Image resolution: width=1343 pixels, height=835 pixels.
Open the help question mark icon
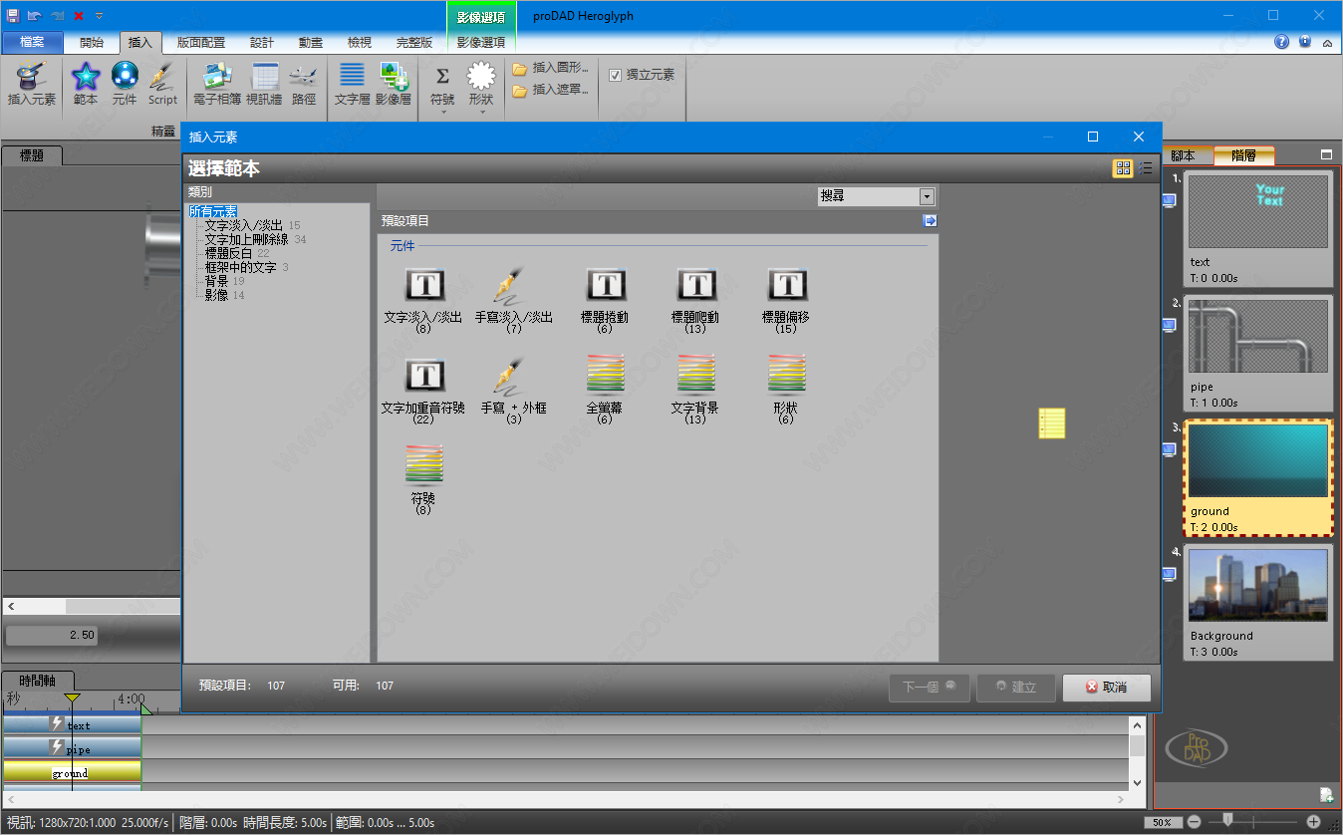(1282, 42)
